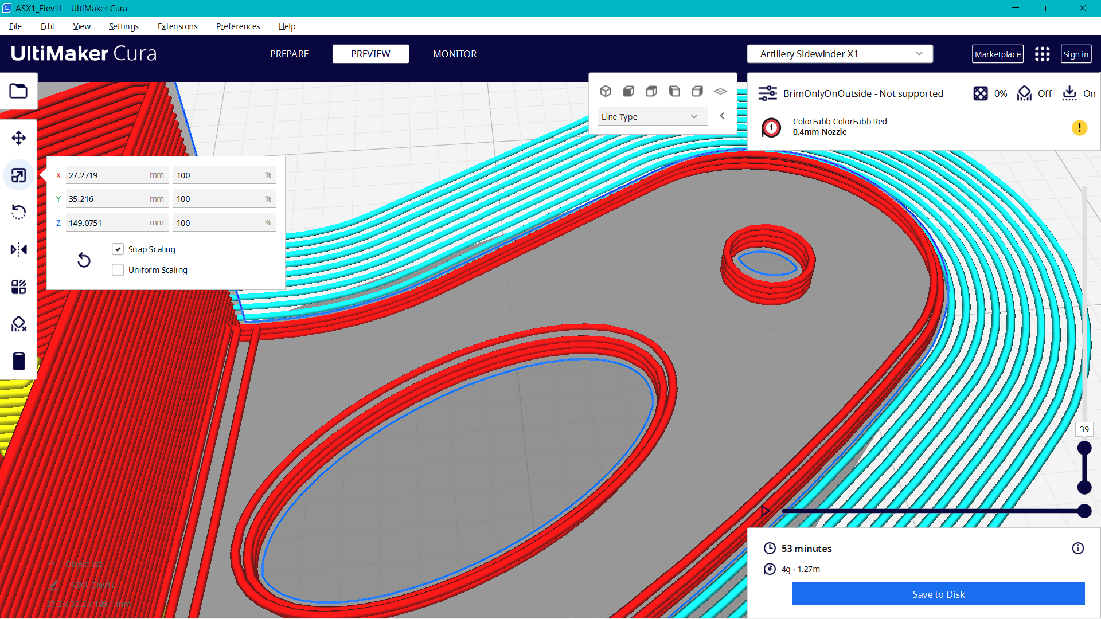
Task: Collapse the preview legend with the chevron
Action: tap(722, 116)
